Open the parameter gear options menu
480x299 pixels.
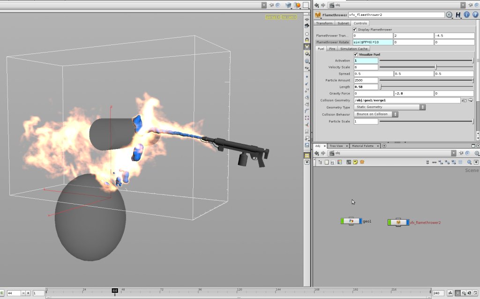point(449,15)
